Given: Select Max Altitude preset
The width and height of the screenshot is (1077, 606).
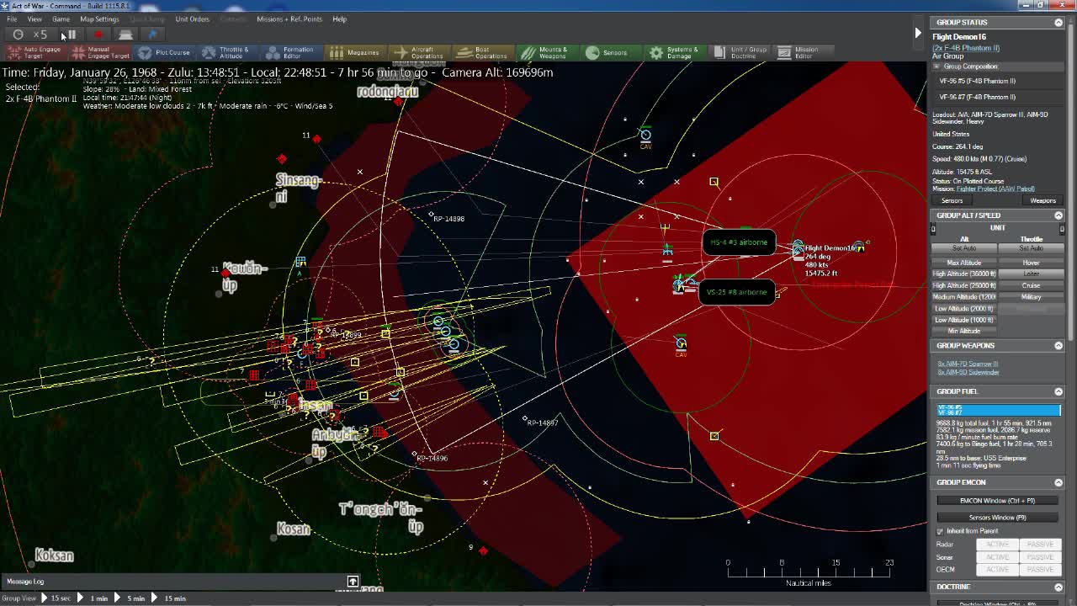Looking at the screenshot, I should 964,263.
